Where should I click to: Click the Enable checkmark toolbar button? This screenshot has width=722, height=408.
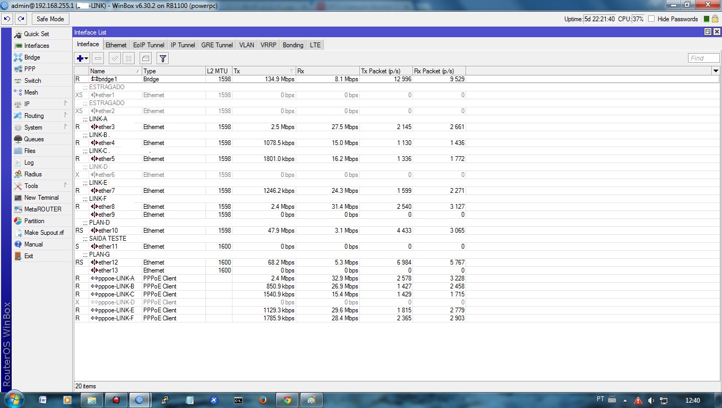click(x=115, y=58)
